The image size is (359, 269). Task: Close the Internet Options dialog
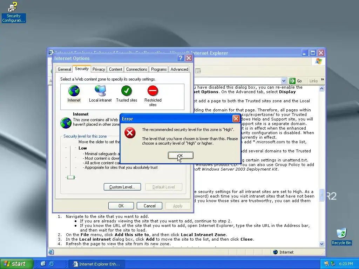pyautogui.click(x=189, y=58)
